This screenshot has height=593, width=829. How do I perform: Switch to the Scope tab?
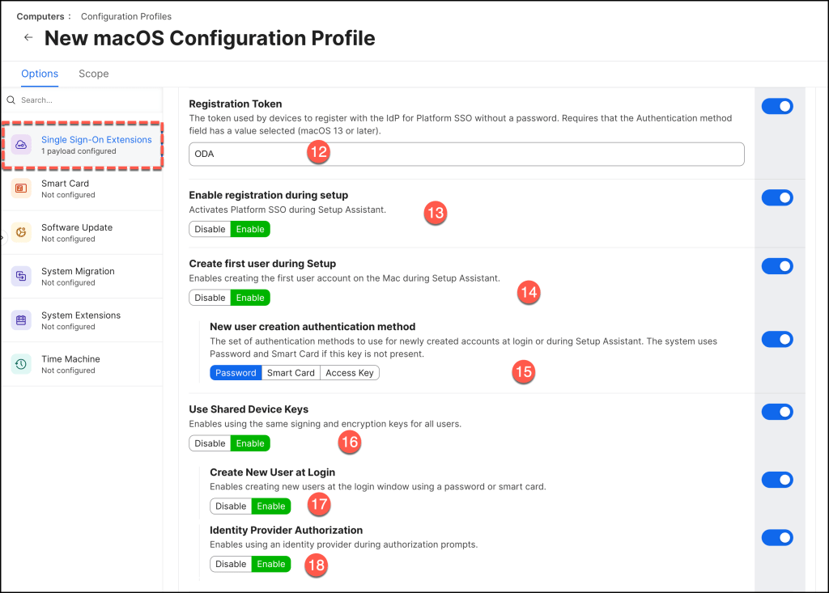click(x=93, y=74)
